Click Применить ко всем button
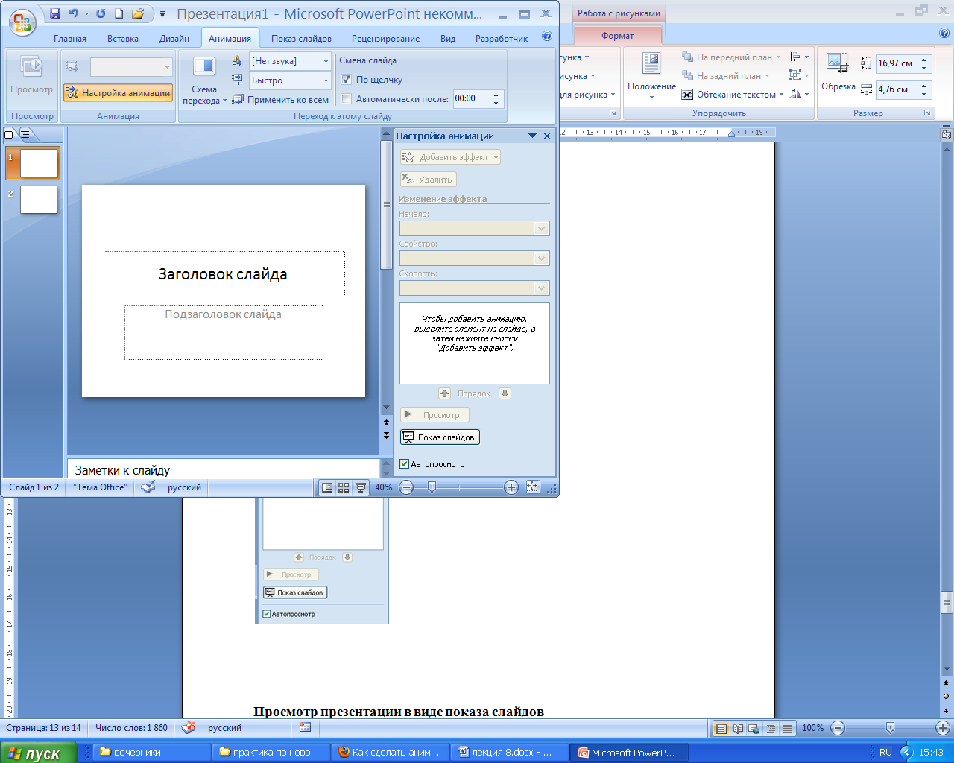This screenshot has width=954, height=763. (x=280, y=100)
